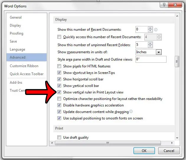
Task: Uncheck Disable hardware graphics acceleration
Action: pos(59,105)
